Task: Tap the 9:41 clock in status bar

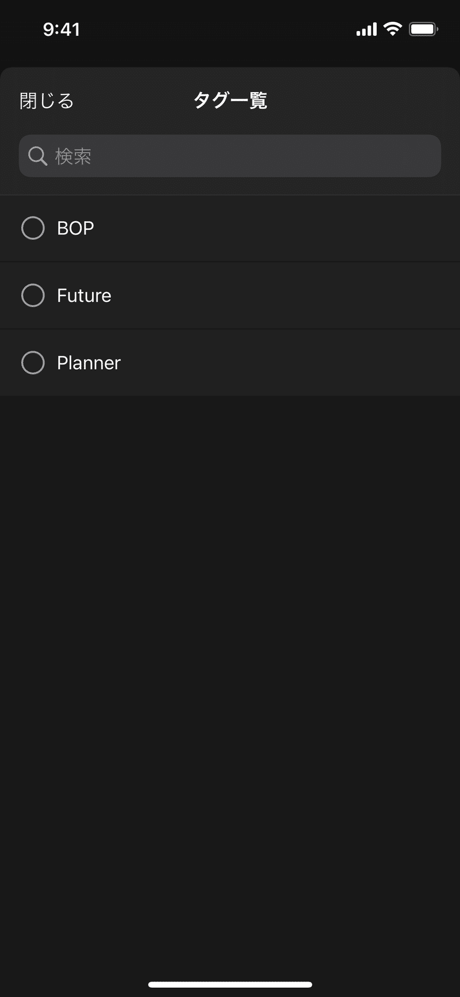Action: [62, 29]
